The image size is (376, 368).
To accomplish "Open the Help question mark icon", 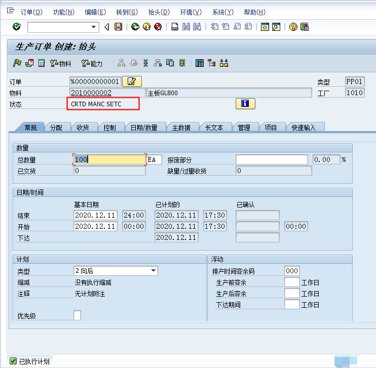I will pyautogui.click(x=293, y=27).
